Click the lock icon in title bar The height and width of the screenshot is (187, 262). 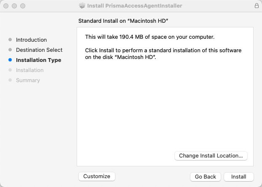point(257,5)
